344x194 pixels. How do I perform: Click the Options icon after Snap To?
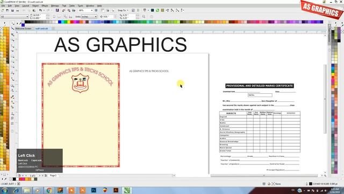133,10
